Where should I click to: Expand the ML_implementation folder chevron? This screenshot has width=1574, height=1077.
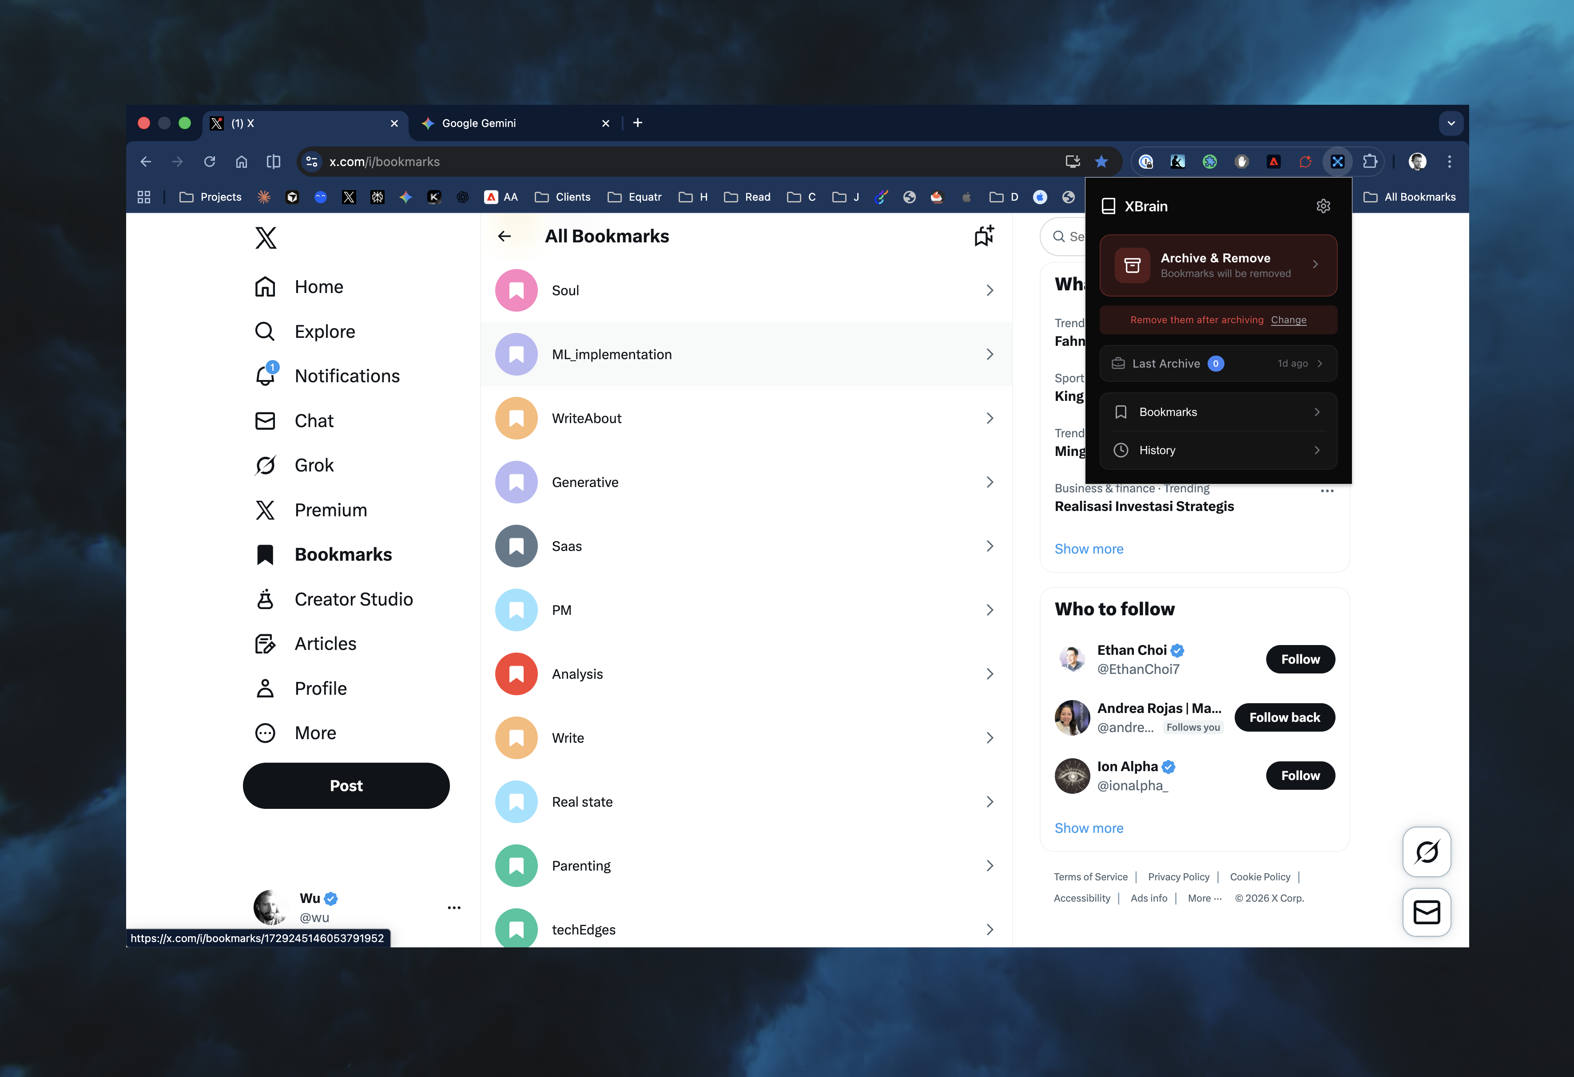click(990, 354)
